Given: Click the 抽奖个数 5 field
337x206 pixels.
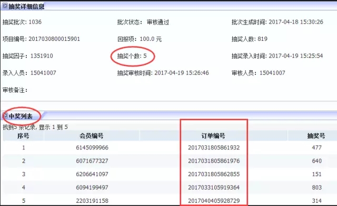Looking at the screenshot, I should click(x=132, y=56).
